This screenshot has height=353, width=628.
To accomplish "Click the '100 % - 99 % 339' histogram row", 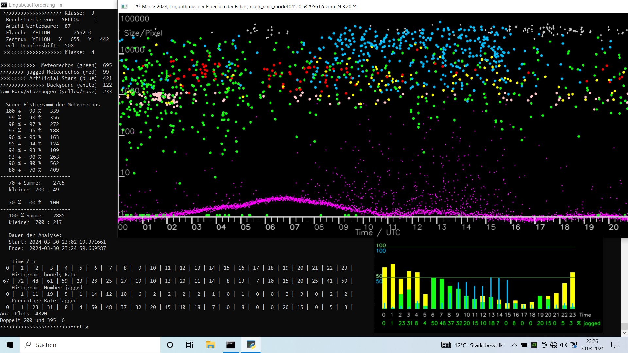I will 32,111.
